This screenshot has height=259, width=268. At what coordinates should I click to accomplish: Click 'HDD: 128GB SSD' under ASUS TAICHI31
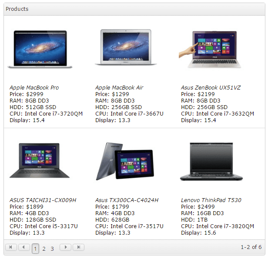(33, 219)
